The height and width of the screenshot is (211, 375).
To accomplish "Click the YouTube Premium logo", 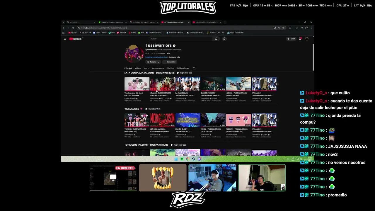I will (76, 39).
